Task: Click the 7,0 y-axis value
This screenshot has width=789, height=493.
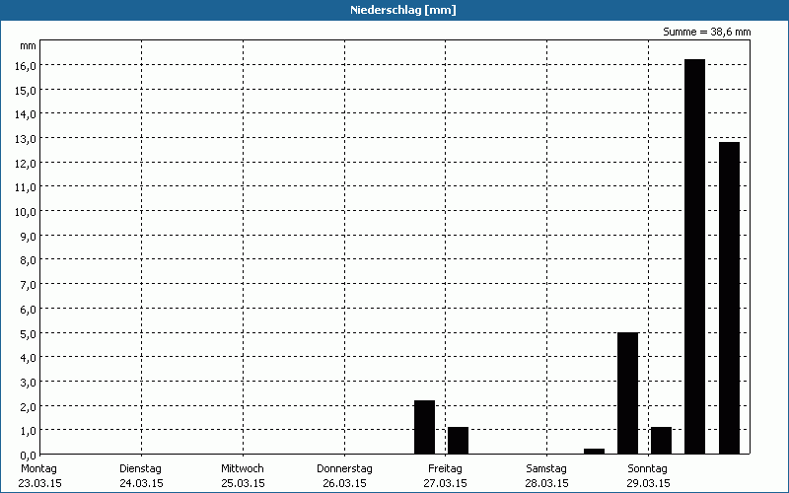Action: 29,285
